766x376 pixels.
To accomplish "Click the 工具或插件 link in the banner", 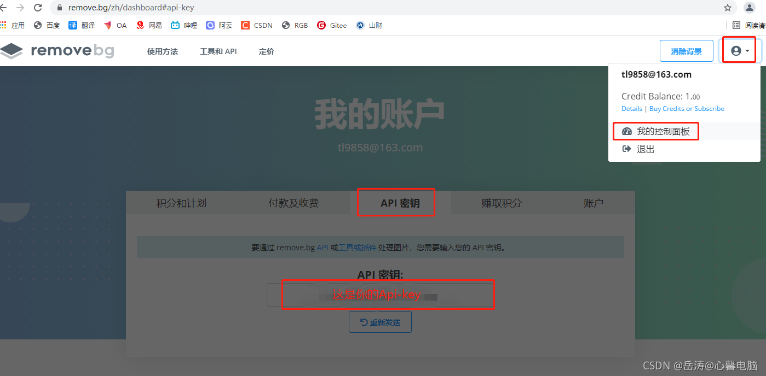I will 358,248.
